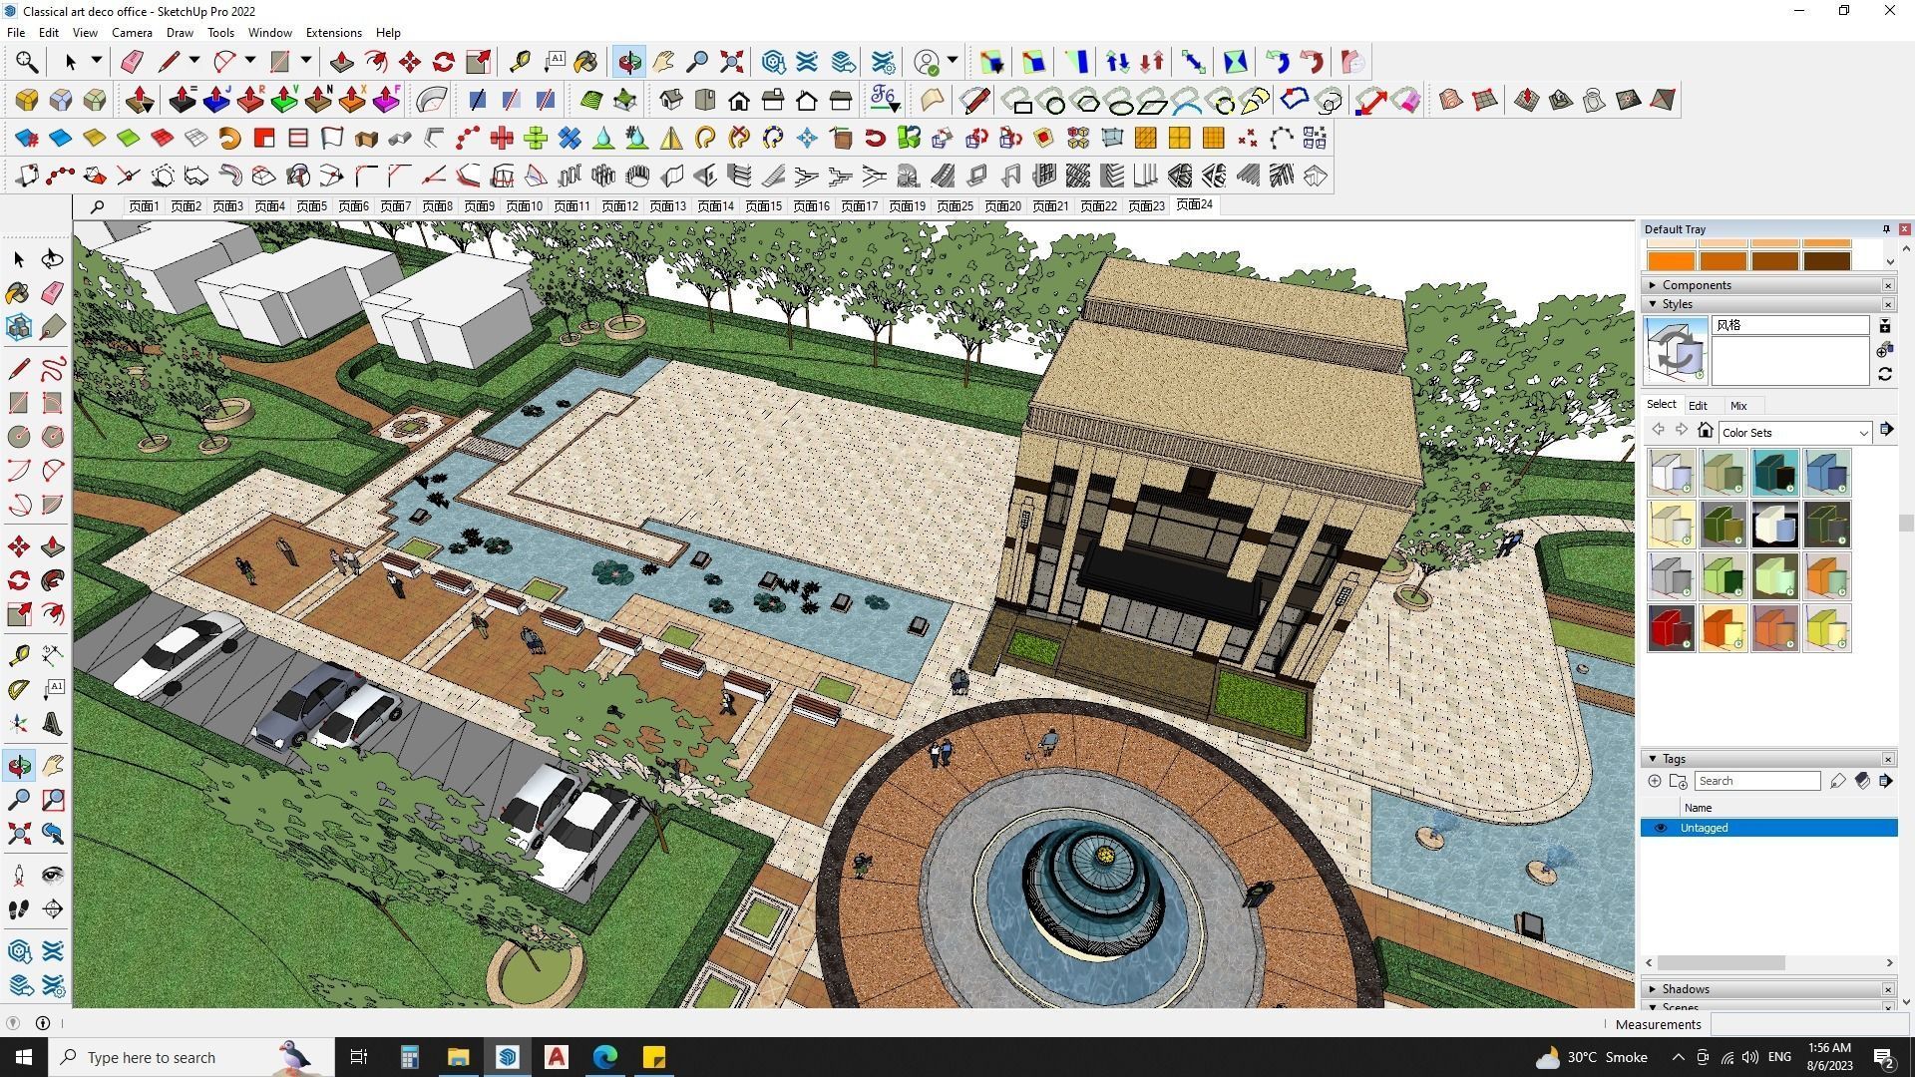Select the Axes tool in left toolbar
This screenshot has width=1915, height=1077.
(19, 723)
